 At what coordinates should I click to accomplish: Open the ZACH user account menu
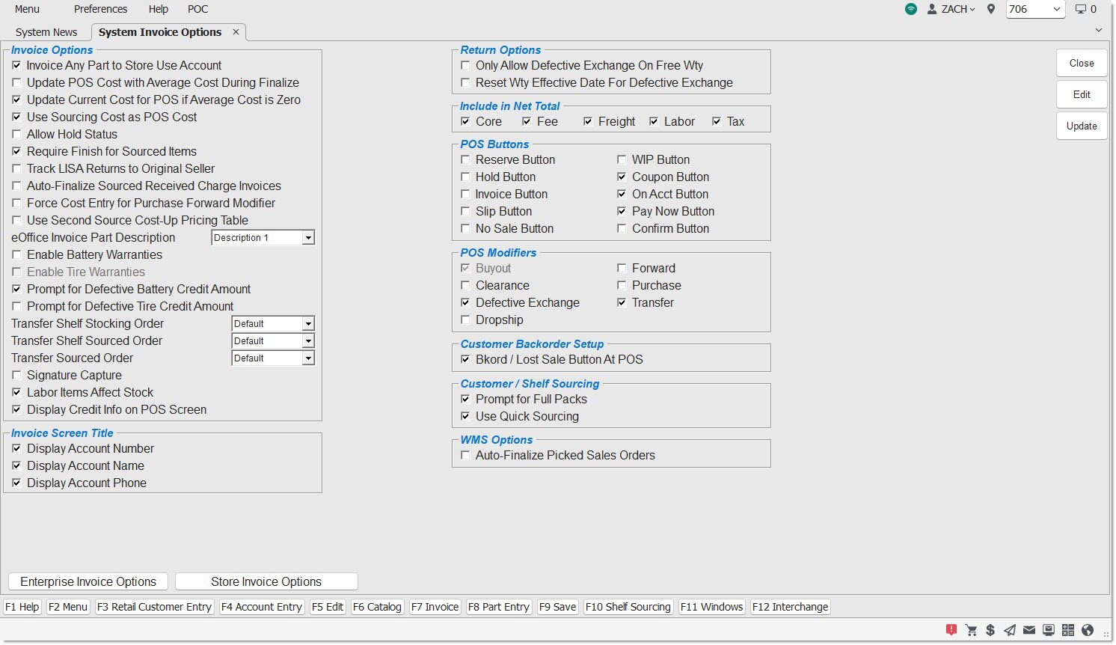(x=951, y=9)
